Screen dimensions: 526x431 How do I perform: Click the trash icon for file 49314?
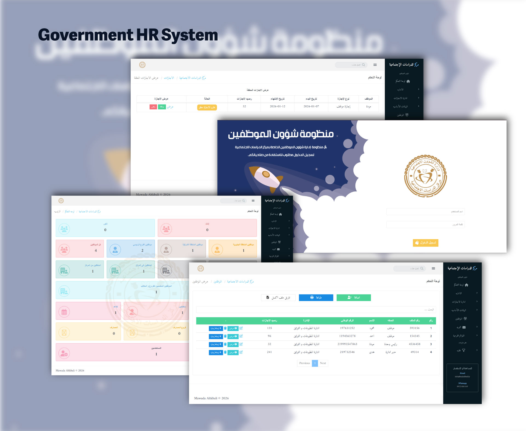[x=225, y=352]
